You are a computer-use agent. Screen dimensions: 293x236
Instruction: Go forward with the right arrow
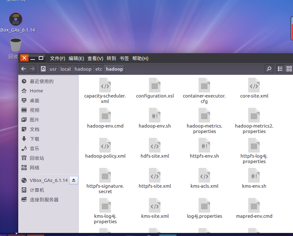tap(32, 69)
